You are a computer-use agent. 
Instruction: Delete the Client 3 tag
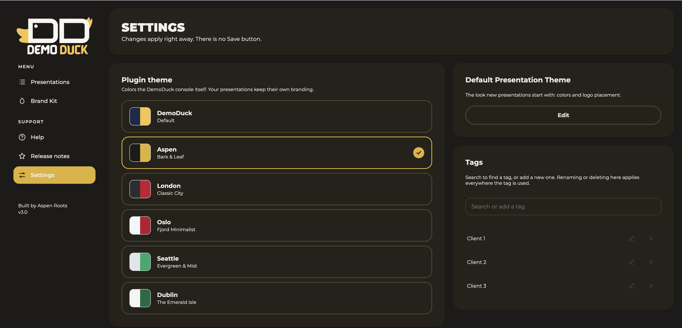click(651, 286)
